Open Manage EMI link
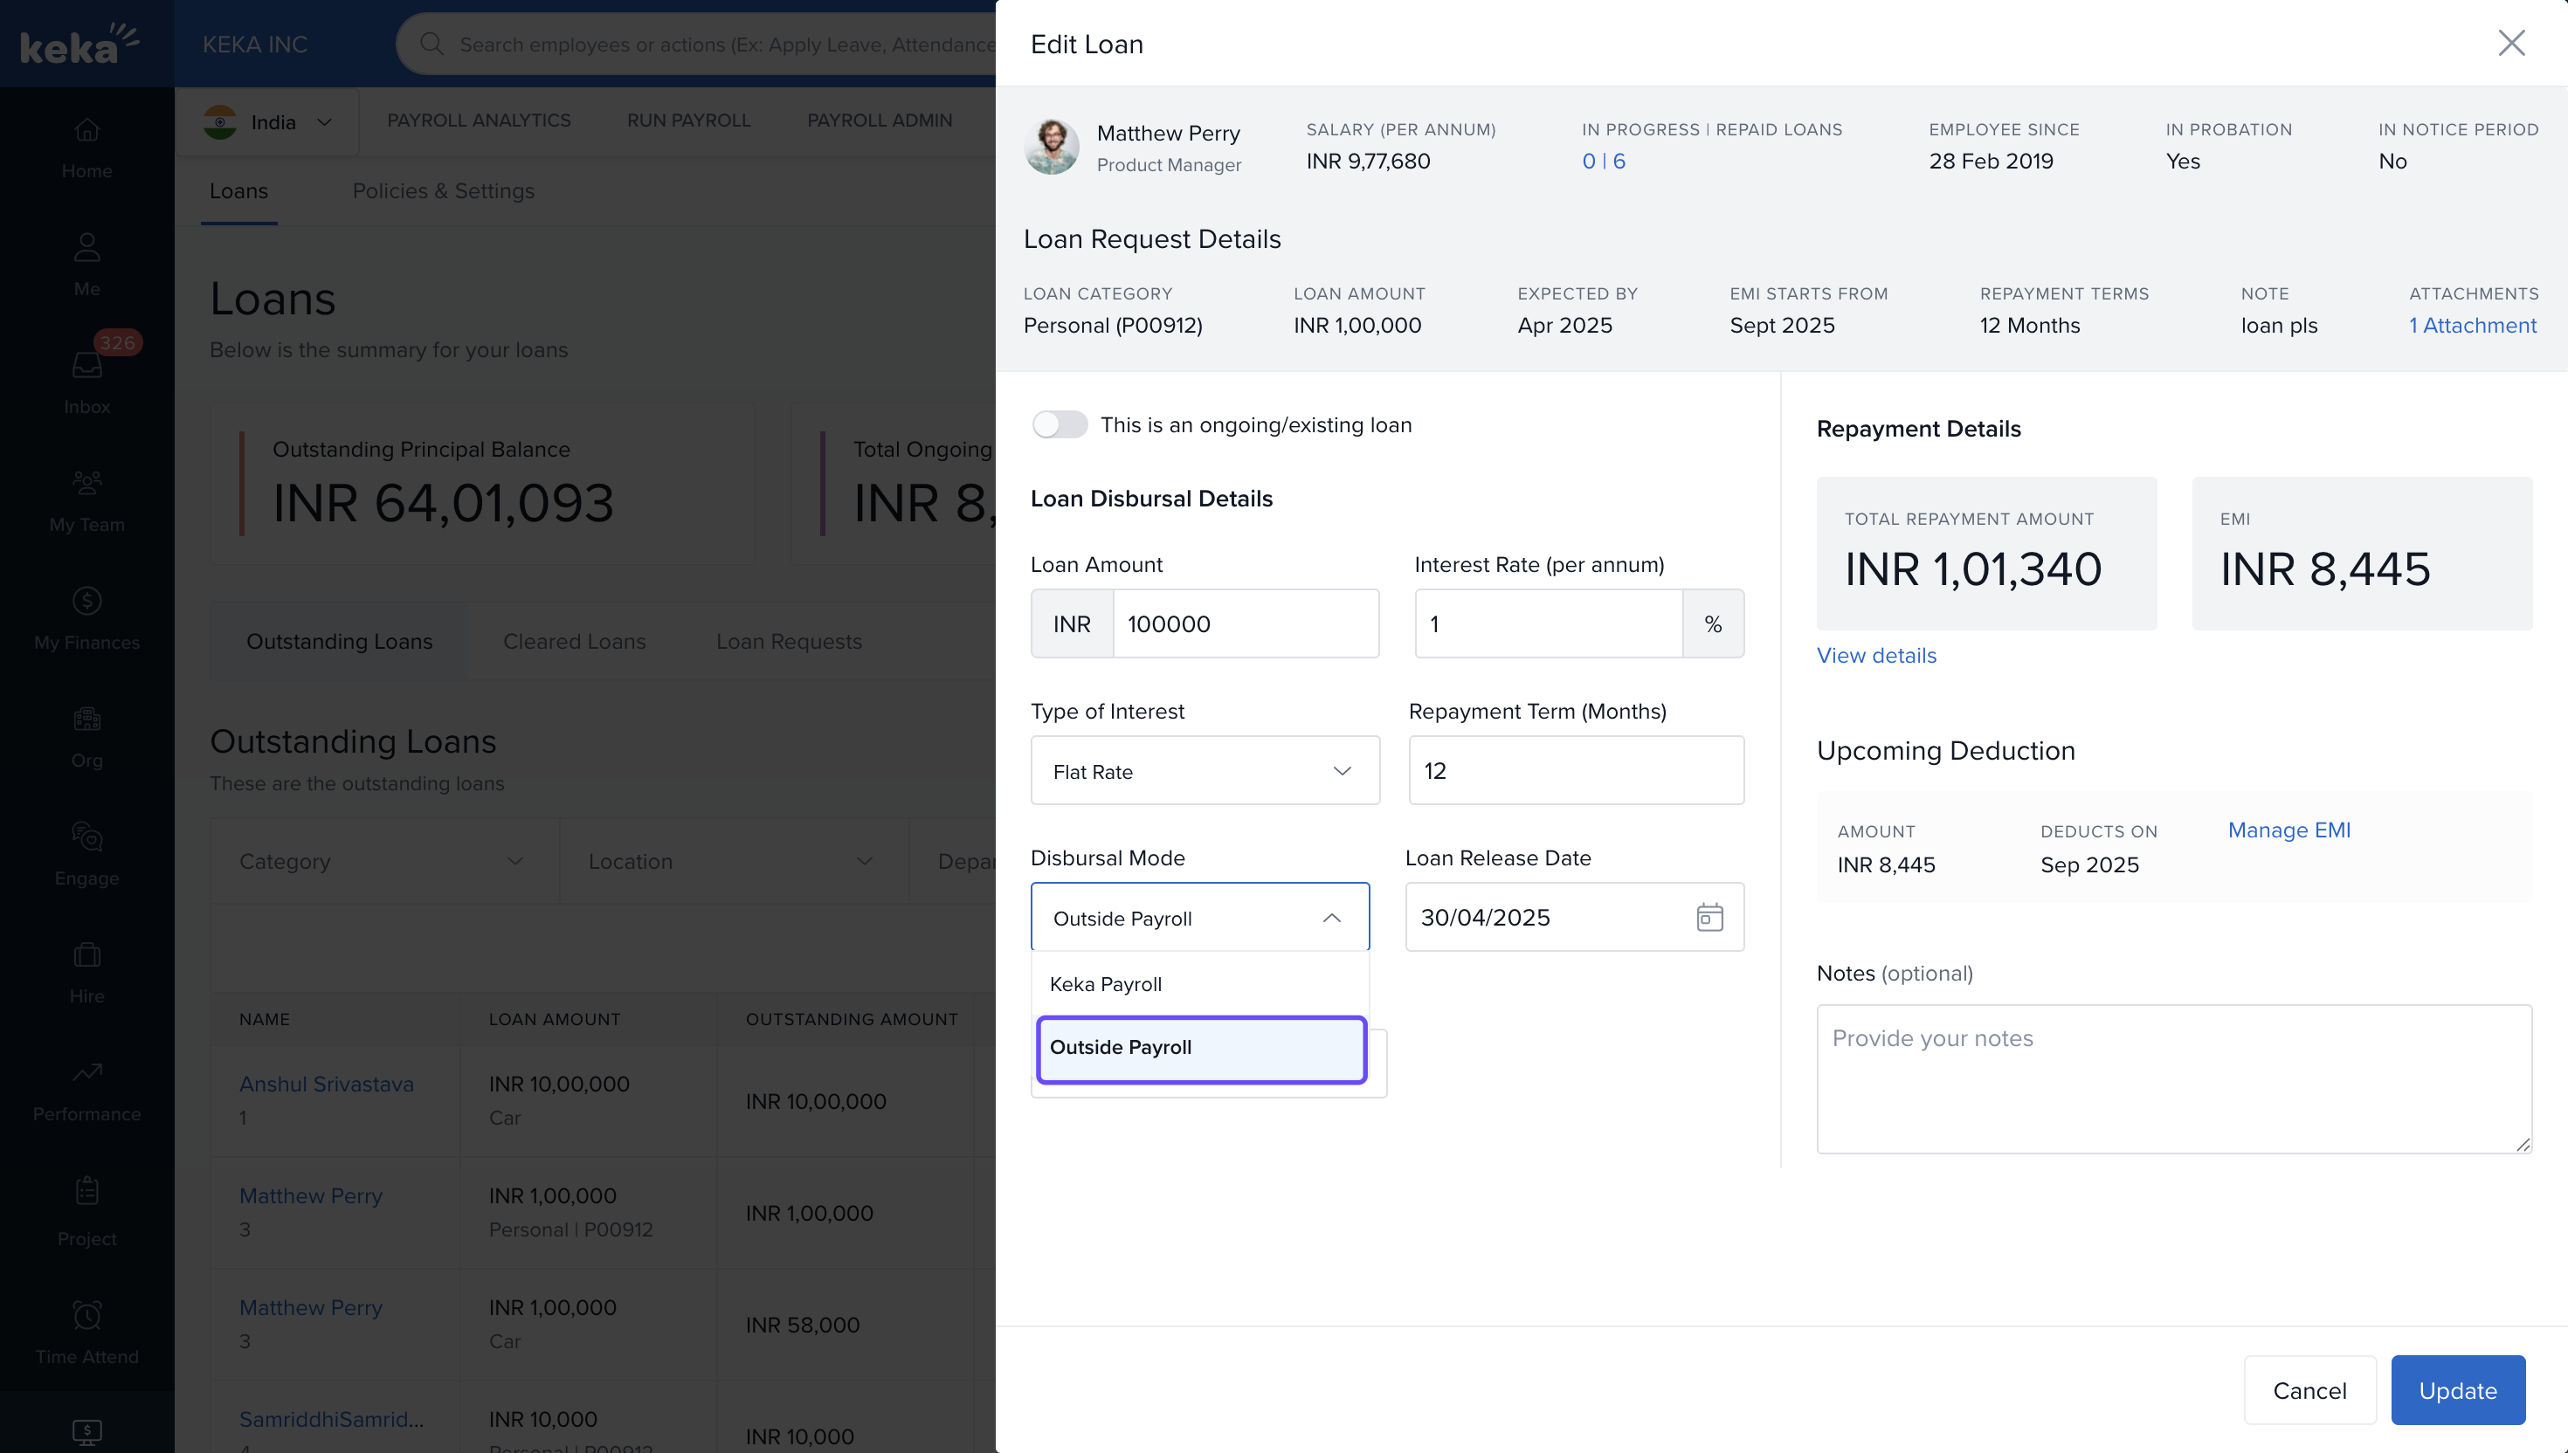Image resolution: width=2568 pixels, height=1453 pixels. click(2288, 830)
